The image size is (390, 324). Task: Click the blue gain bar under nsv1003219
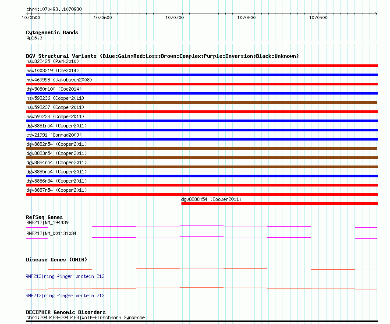202,75
